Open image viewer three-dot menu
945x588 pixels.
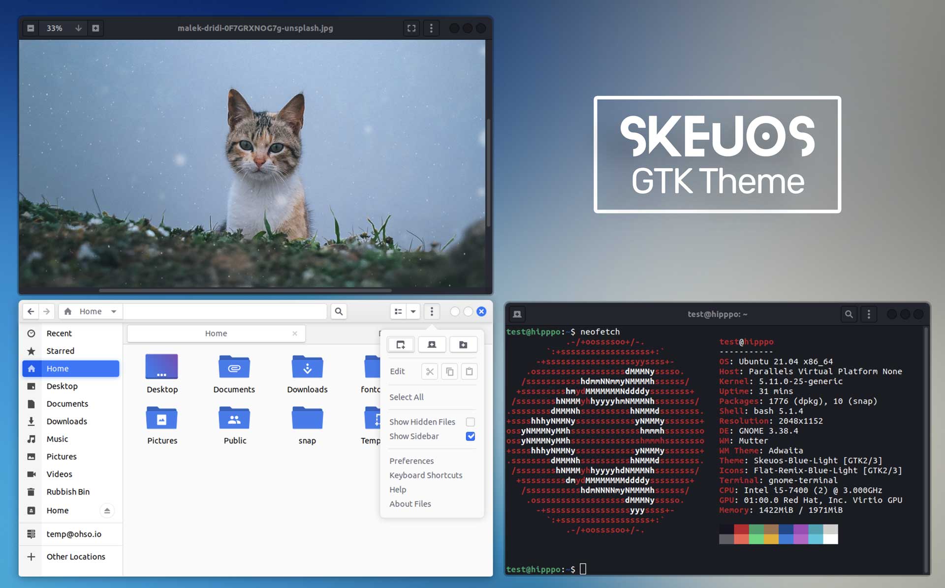tap(431, 28)
